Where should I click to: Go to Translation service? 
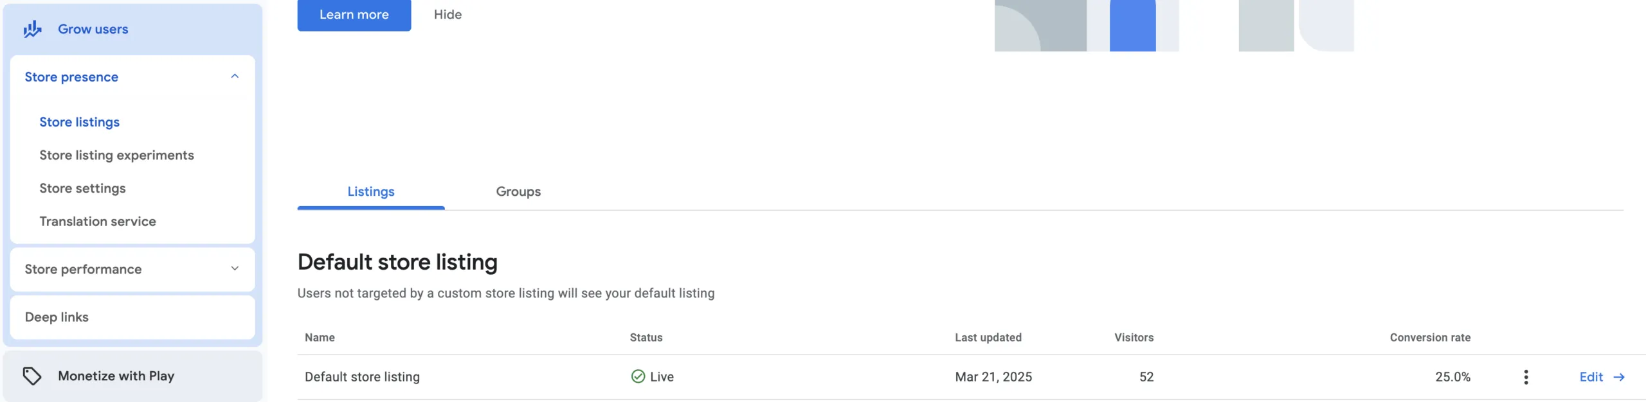[x=97, y=221]
